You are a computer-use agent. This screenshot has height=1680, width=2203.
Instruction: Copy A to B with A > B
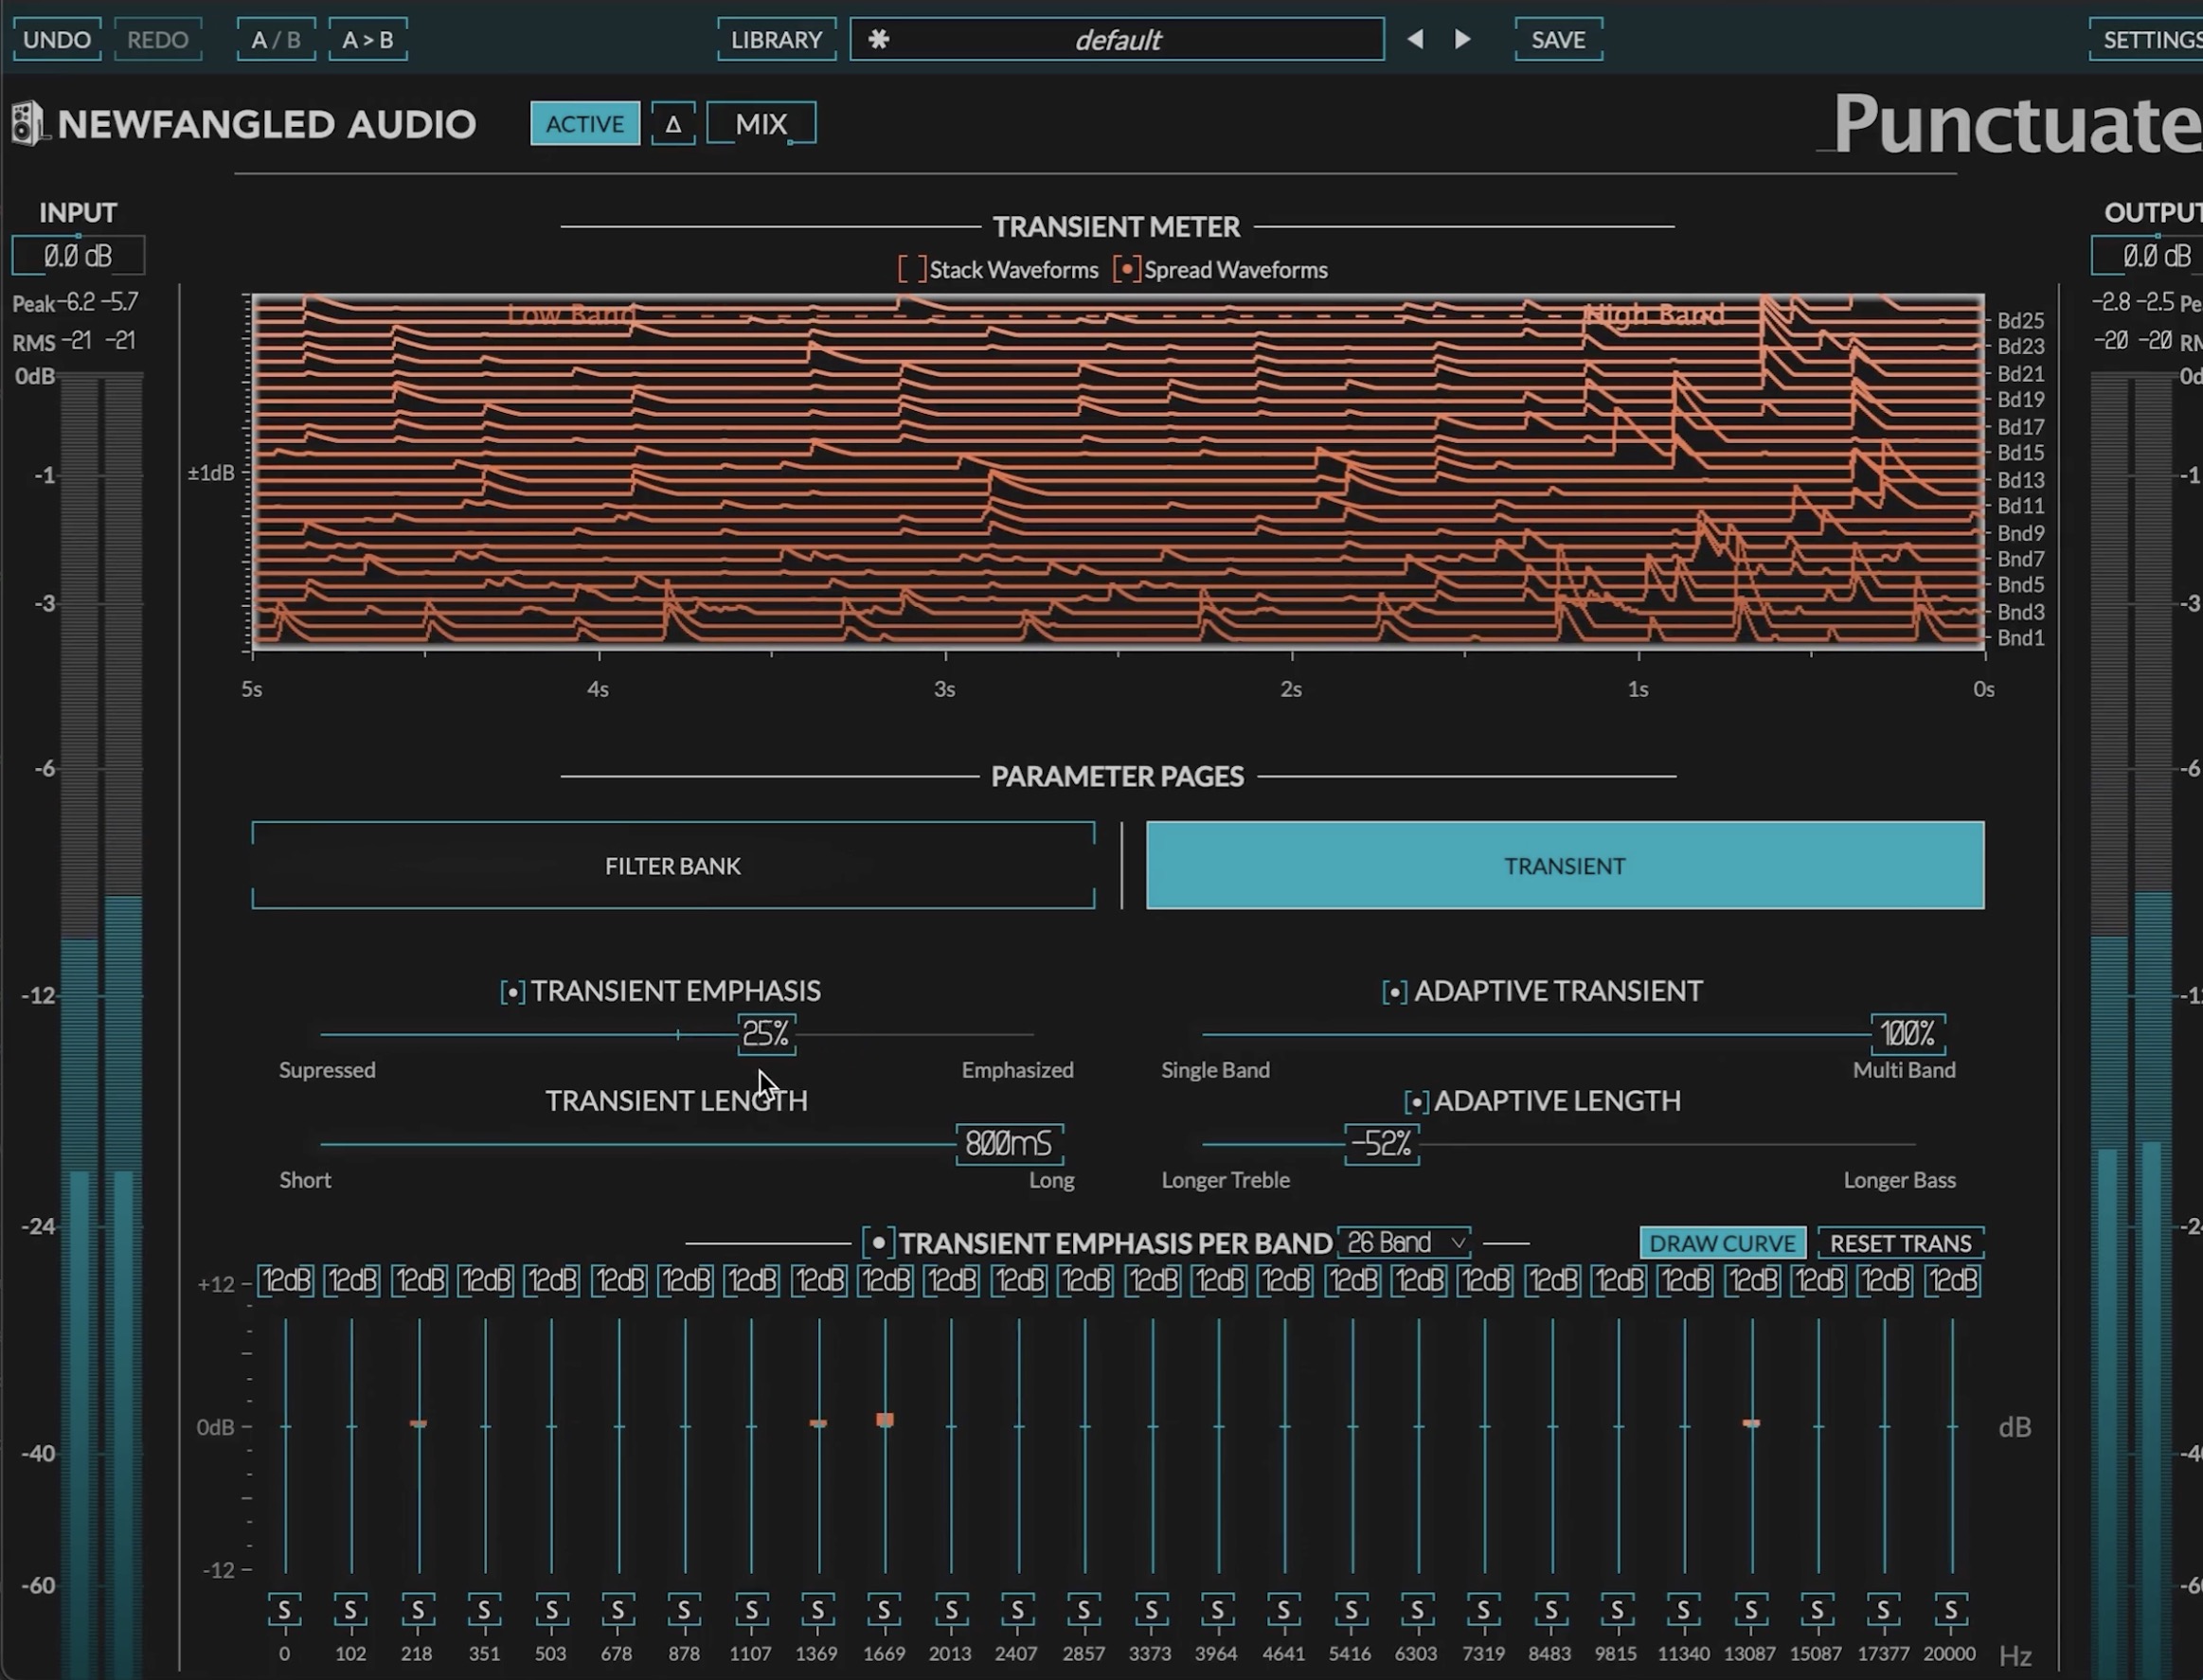368,39
